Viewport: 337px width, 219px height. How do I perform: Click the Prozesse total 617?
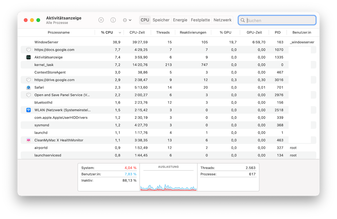pyautogui.click(x=252, y=174)
